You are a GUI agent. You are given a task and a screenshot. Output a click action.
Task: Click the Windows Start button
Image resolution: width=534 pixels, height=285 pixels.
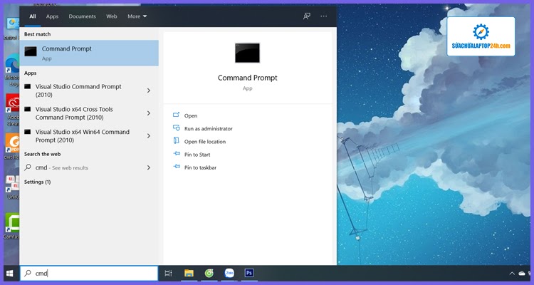(9, 273)
